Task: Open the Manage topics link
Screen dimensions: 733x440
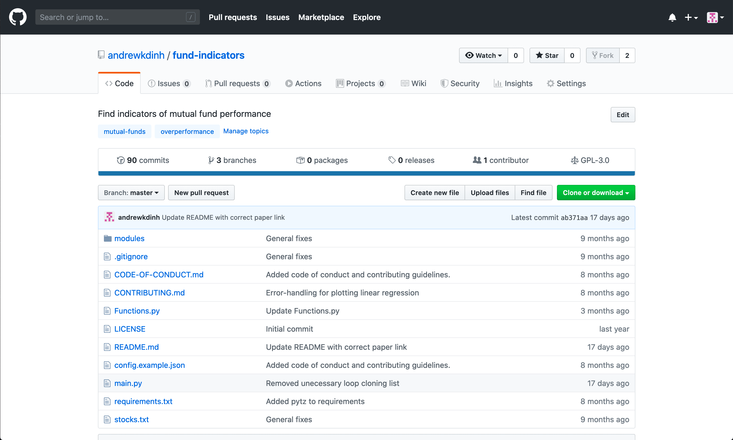Action: click(246, 131)
